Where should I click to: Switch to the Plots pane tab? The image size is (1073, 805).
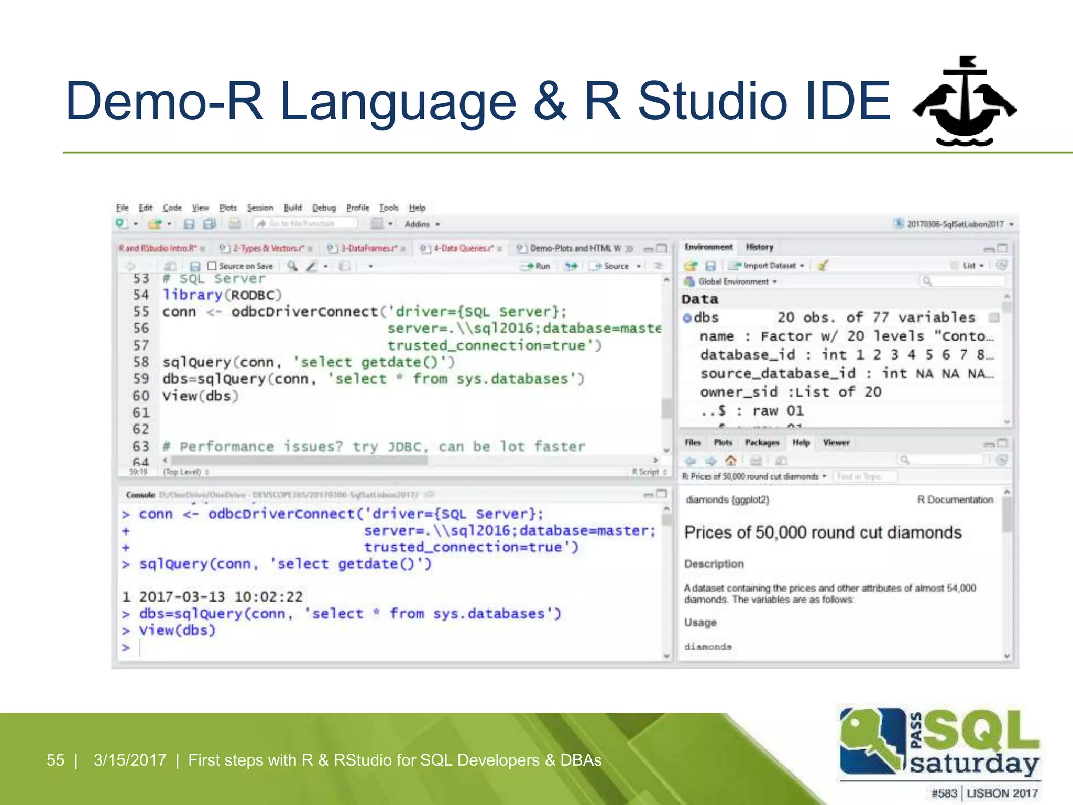click(722, 443)
